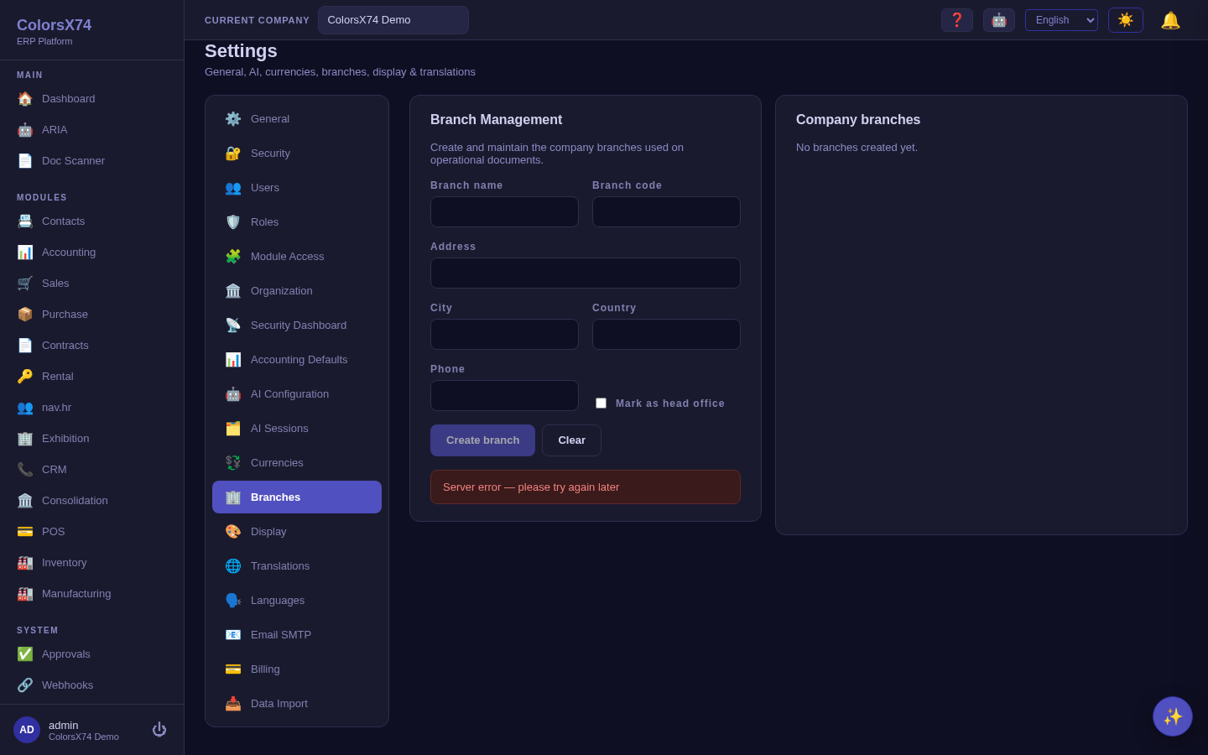Open notifications bell
Viewport: 1208px width, 755px height.
[1170, 20]
